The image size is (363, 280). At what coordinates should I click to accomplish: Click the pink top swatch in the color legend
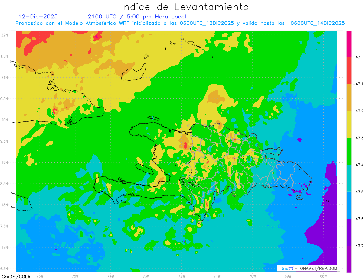coord(349,43)
